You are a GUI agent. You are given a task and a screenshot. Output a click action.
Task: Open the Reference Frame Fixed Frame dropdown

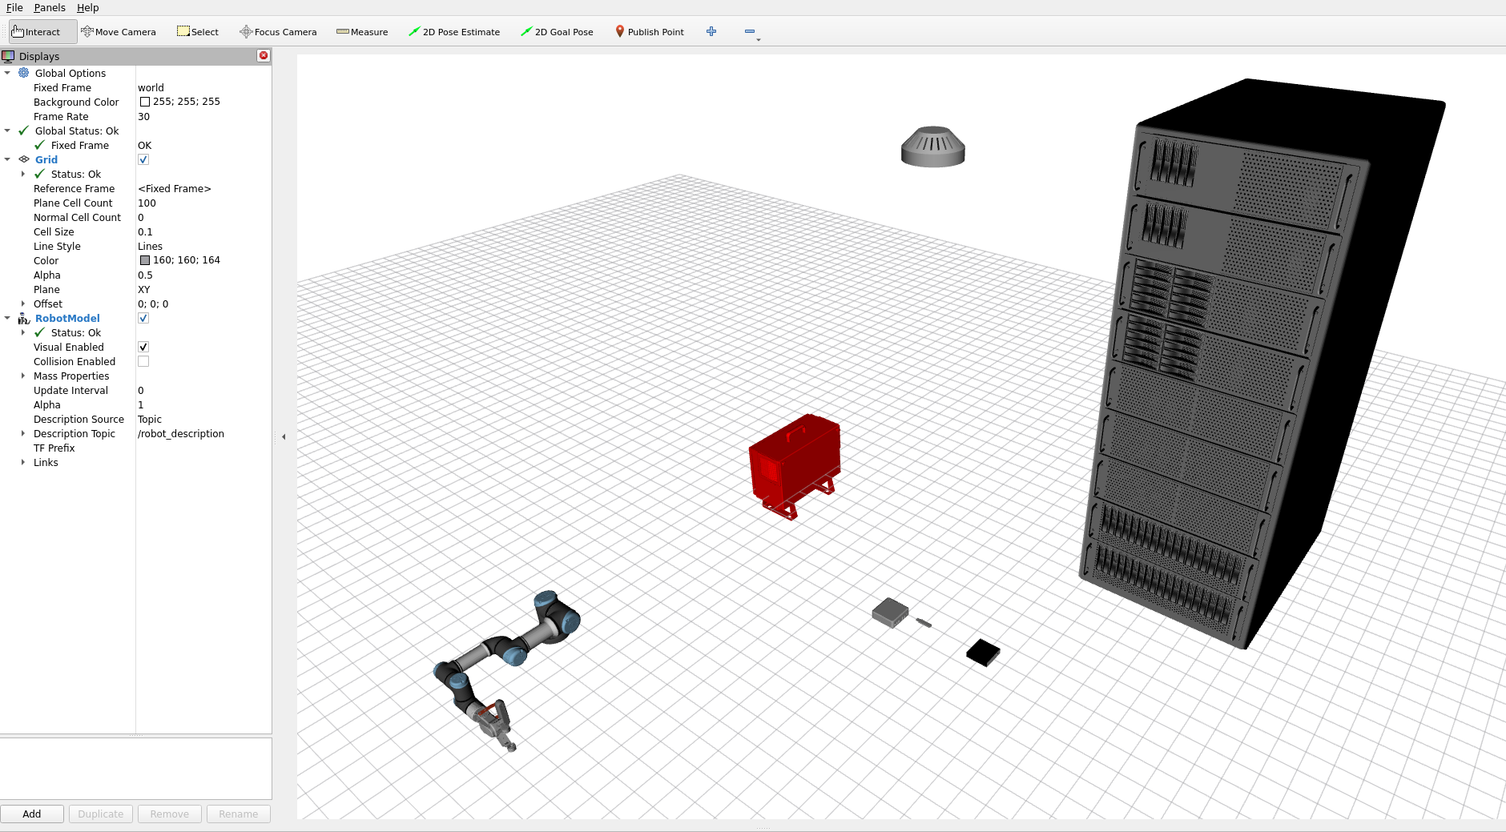click(x=203, y=188)
